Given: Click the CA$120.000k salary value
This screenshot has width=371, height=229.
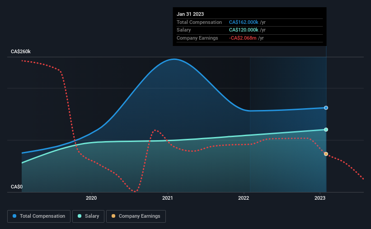Looking at the screenshot, I should pos(244,30).
